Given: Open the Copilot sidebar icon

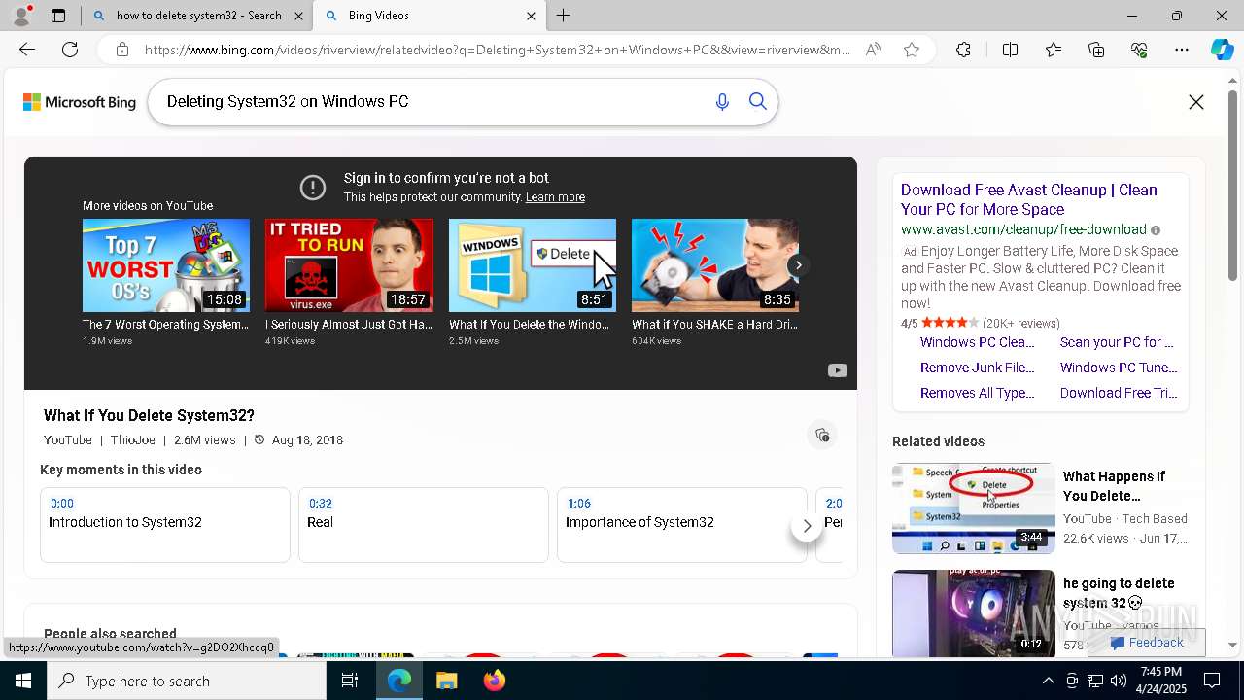Looking at the screenshot, I should (1222, 50).
